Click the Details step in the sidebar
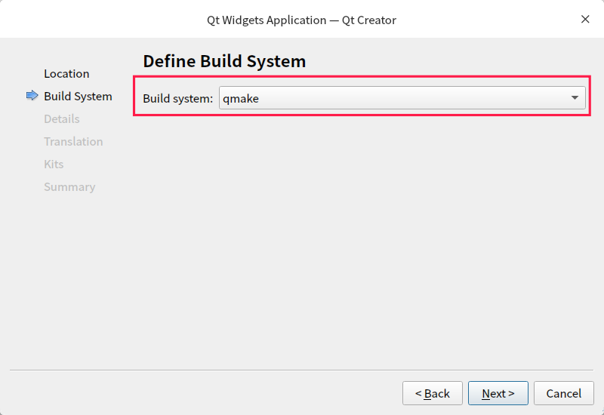Image resolution: width=604 pixels, height=415 pixels. [62, 119]
